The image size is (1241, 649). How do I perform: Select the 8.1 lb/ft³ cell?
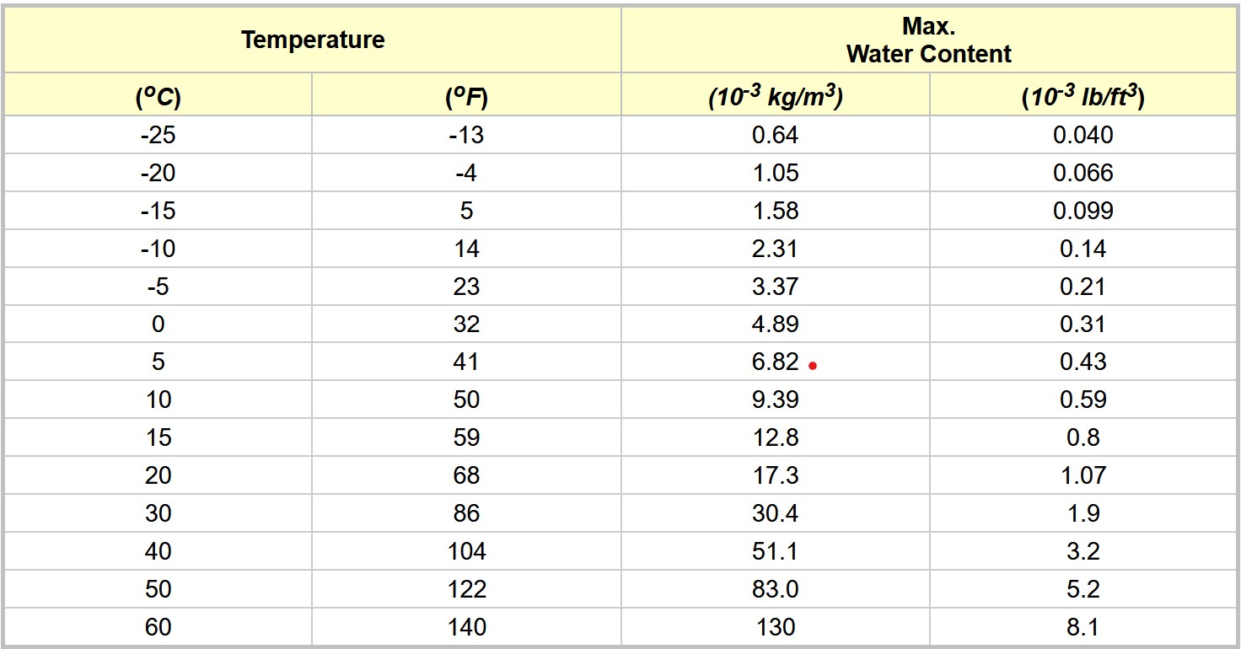[x=1083, y=627]
